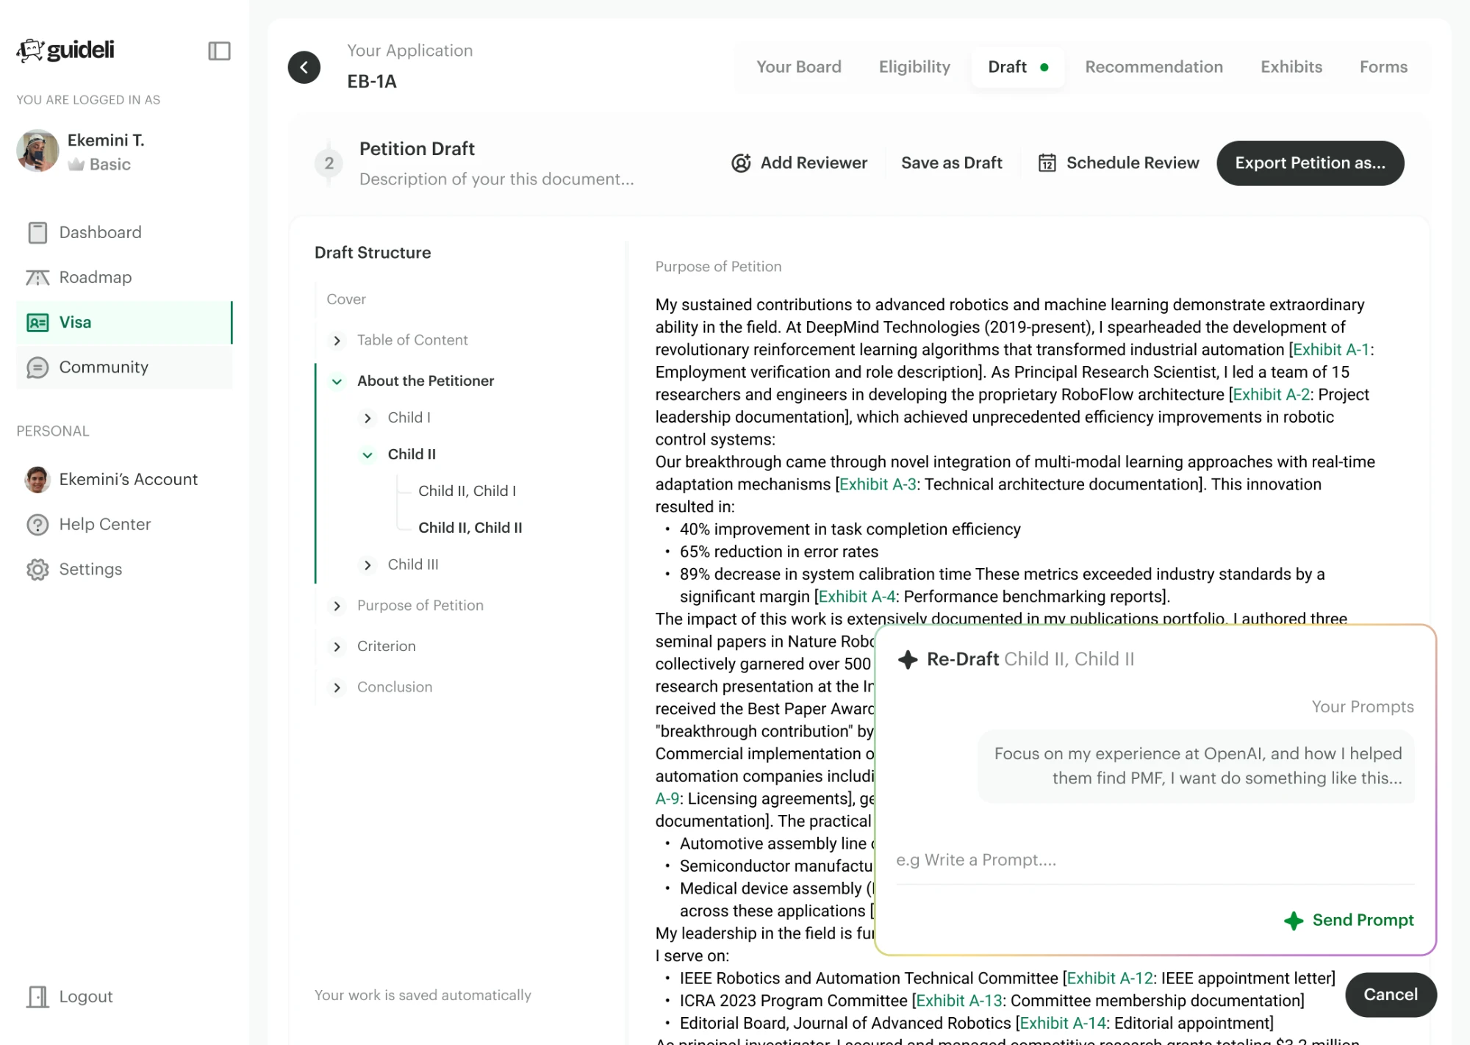Open Ekemini's Account
The width and height of the screenshot is (1470, 1045).
pyautogui.click(x=124, y=479)
